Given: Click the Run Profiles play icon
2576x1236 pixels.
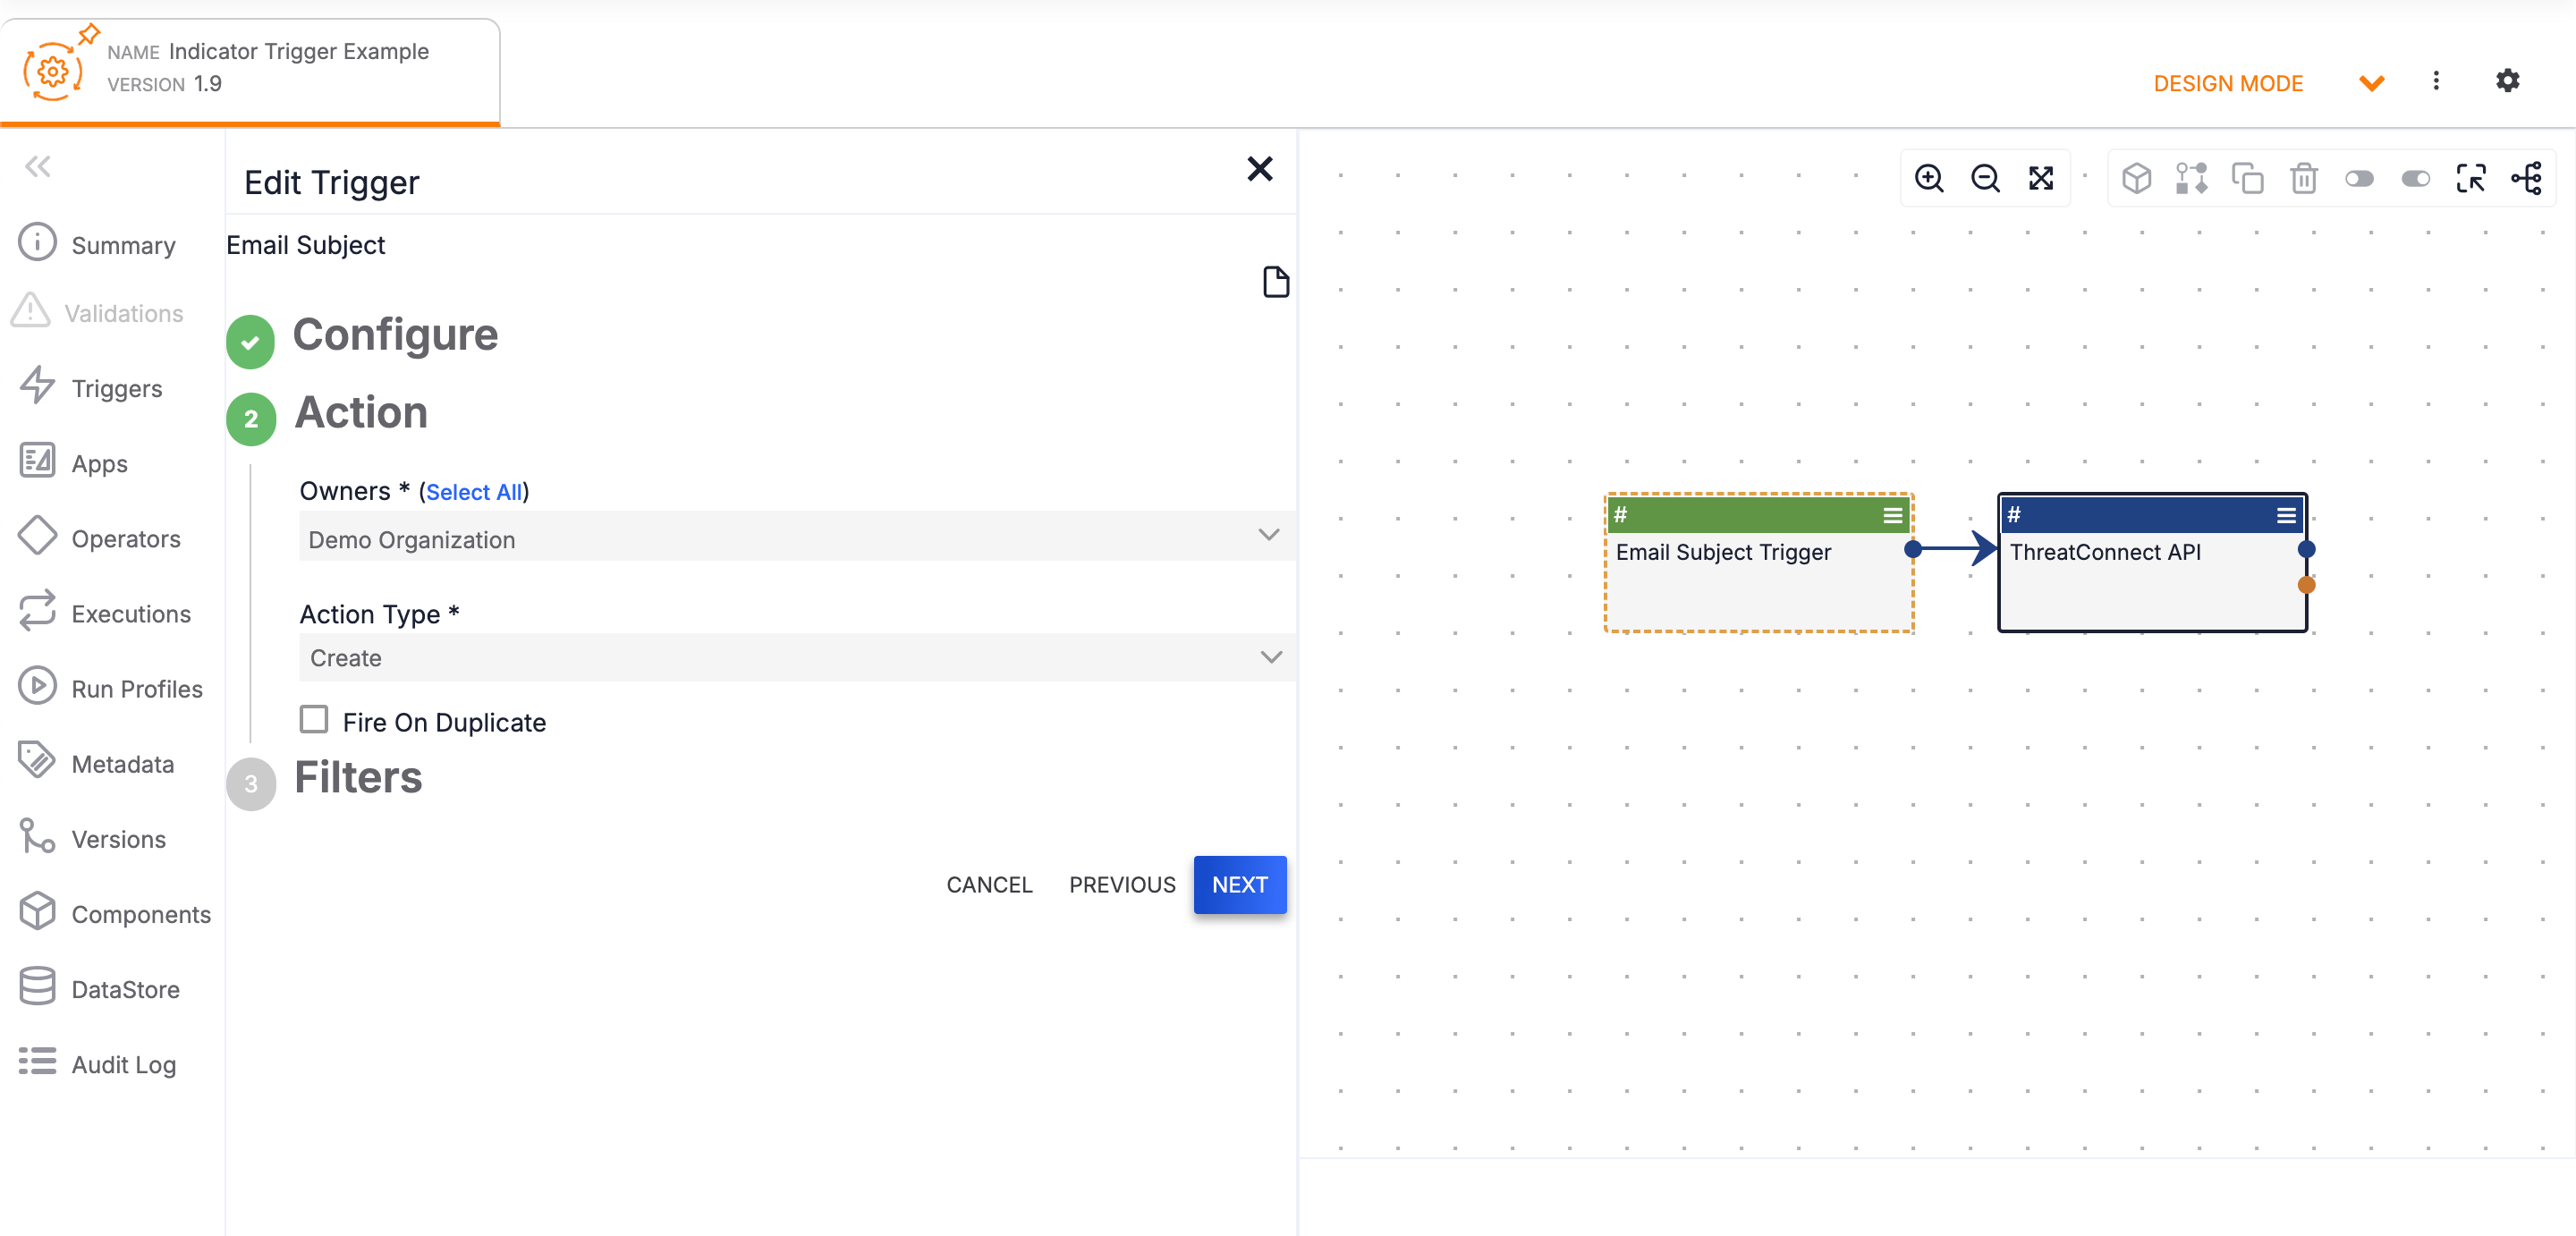Looking at the screenshot, I should pyautogui.click(x=38, y=687).
